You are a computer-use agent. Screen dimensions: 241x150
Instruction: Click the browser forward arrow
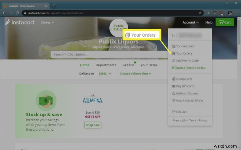[11, 13]
